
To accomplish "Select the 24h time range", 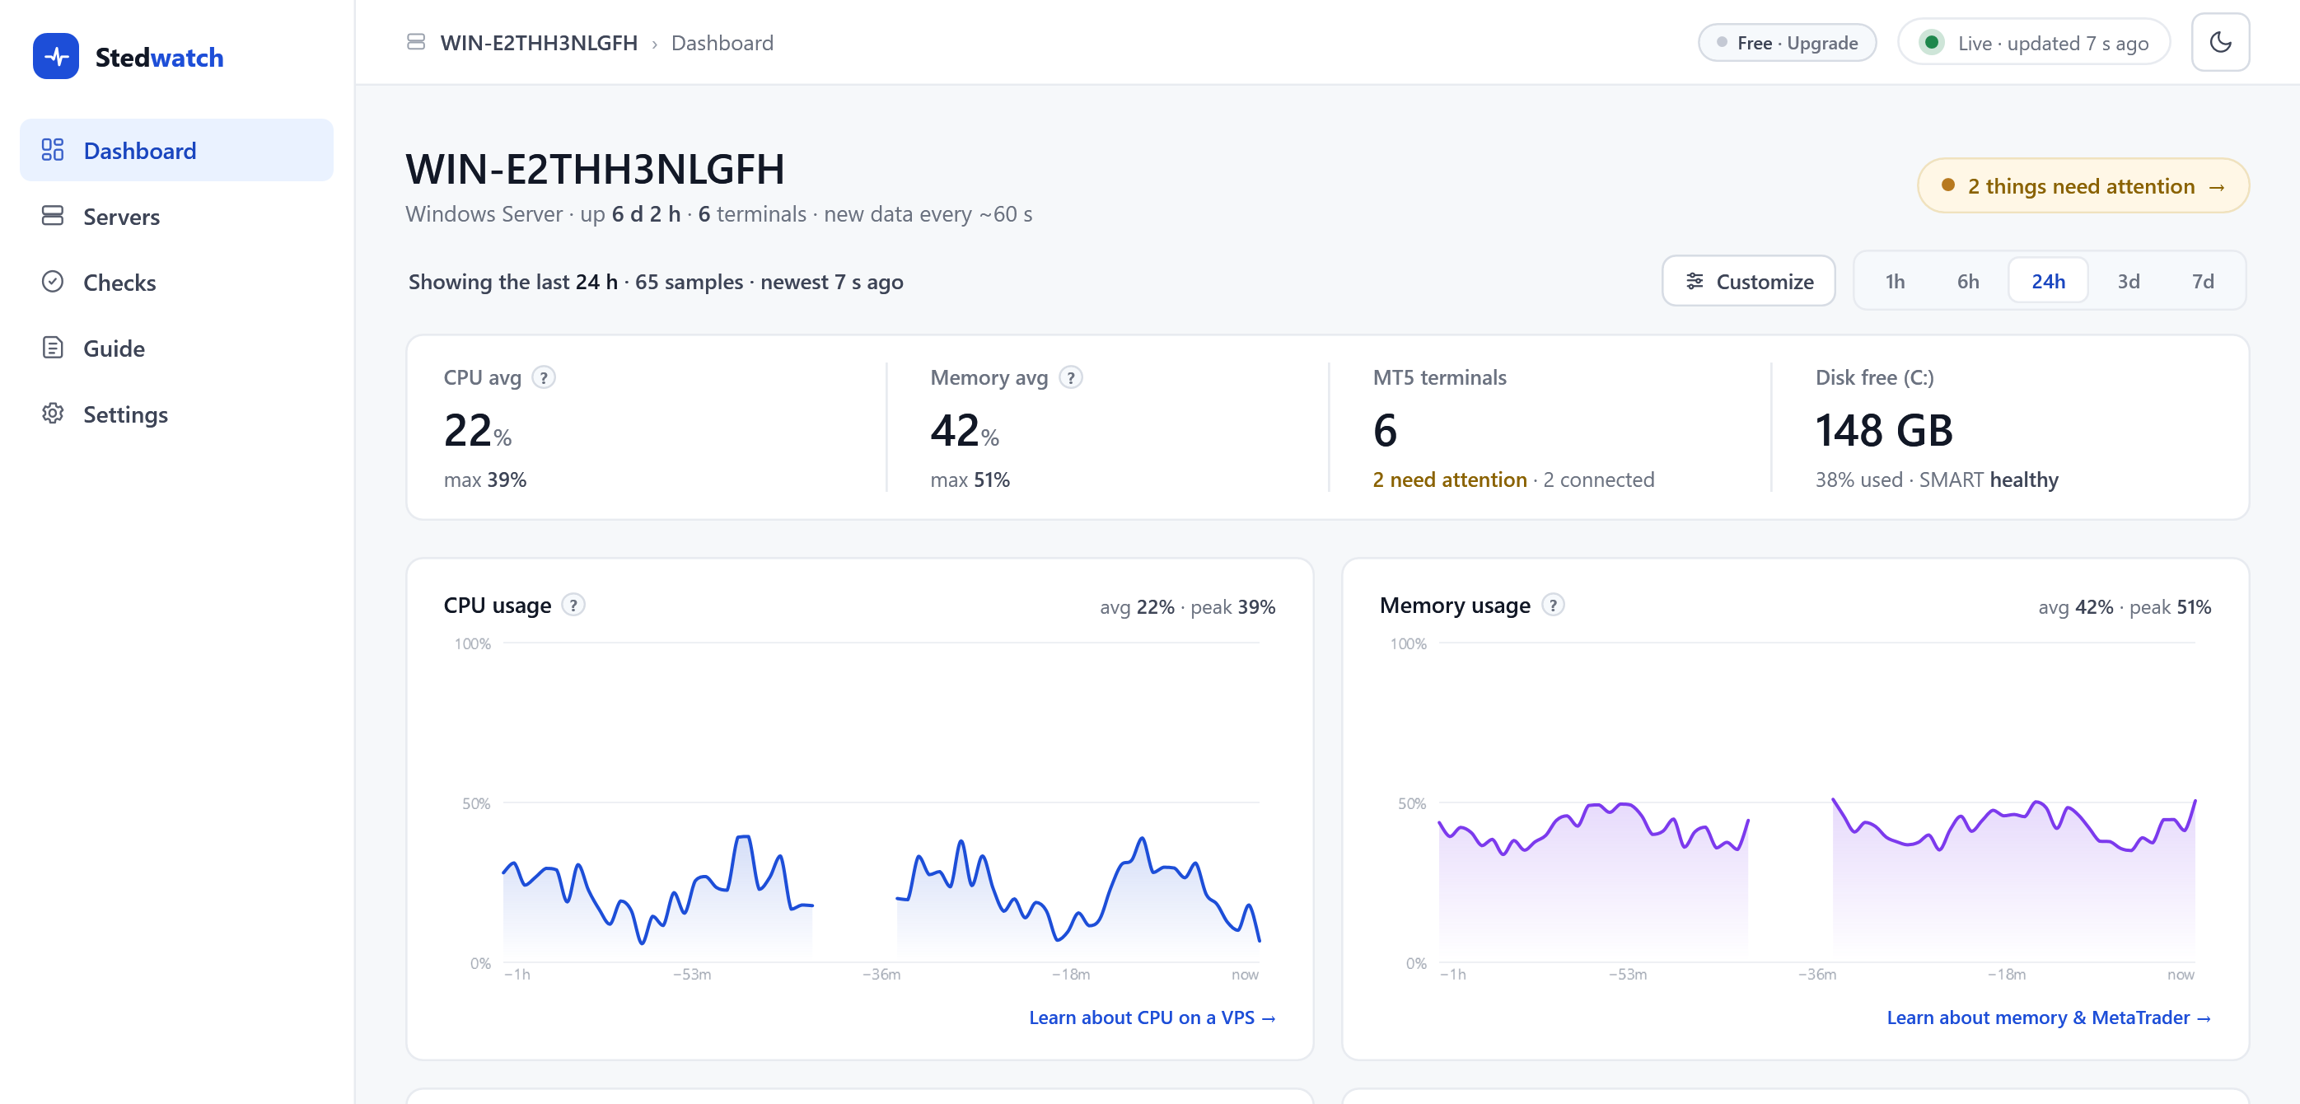I will (x=2048, y=282).
